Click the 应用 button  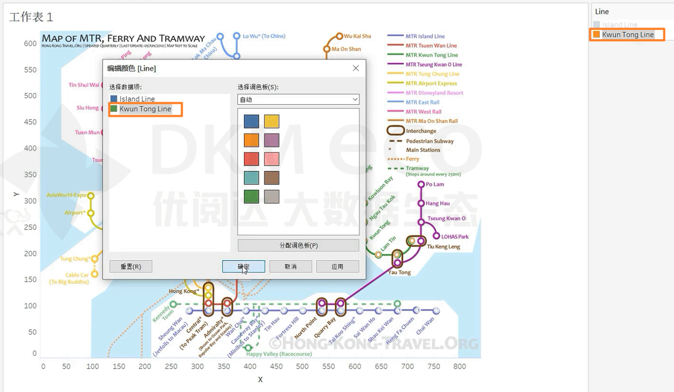click(338, 267)
